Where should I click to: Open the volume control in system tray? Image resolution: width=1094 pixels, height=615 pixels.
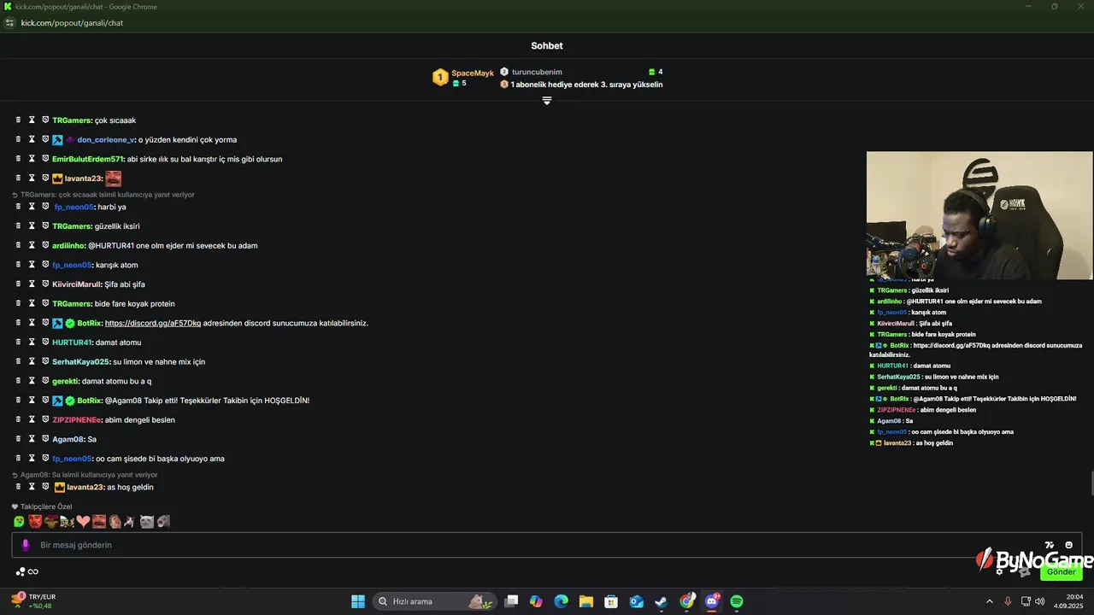(1039, 601)
